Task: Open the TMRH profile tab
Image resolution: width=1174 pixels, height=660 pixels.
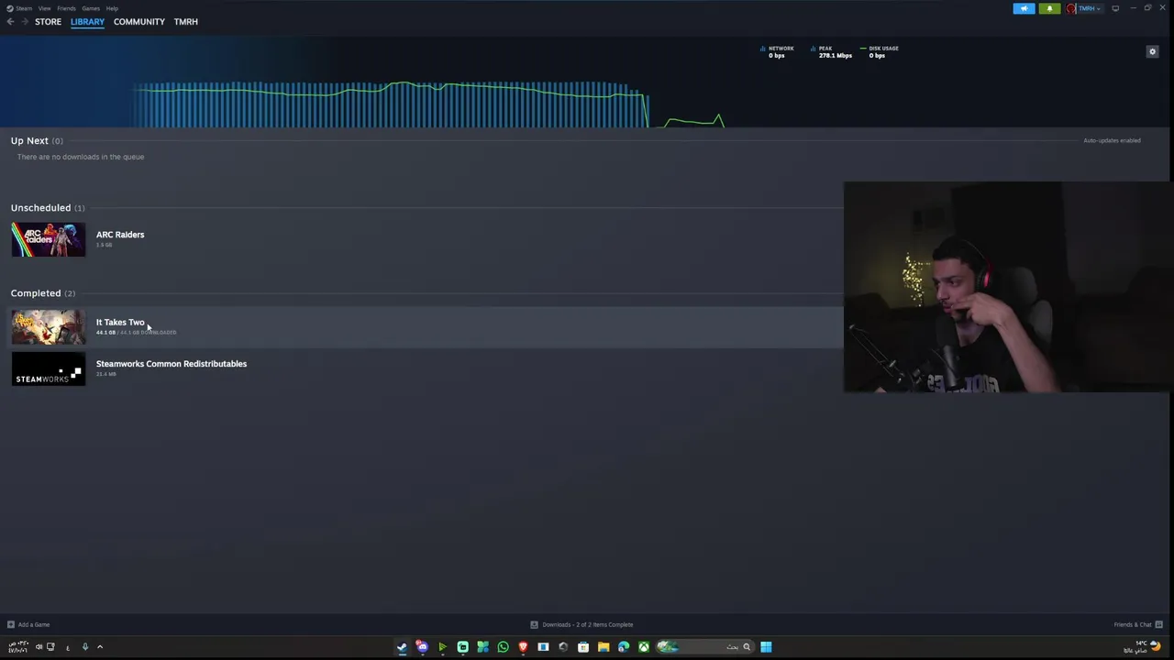Action: (x=186, y=21)
